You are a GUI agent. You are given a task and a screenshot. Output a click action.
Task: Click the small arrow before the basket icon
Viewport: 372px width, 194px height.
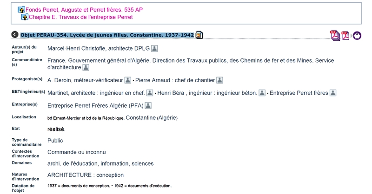[352, 36]
